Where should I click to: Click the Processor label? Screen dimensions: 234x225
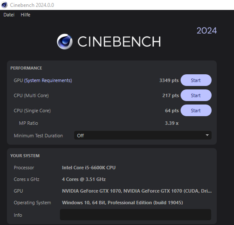click(24, 168)
